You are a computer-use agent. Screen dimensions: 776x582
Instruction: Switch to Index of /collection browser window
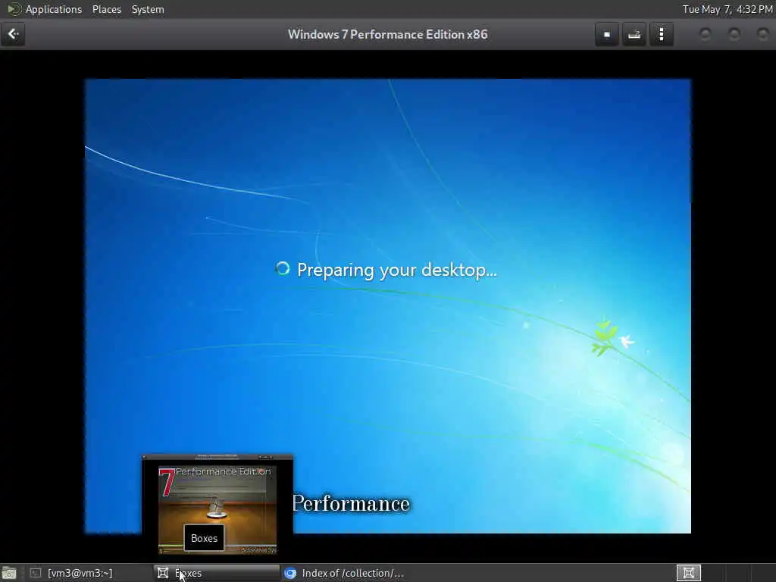[x=345, y=573]
